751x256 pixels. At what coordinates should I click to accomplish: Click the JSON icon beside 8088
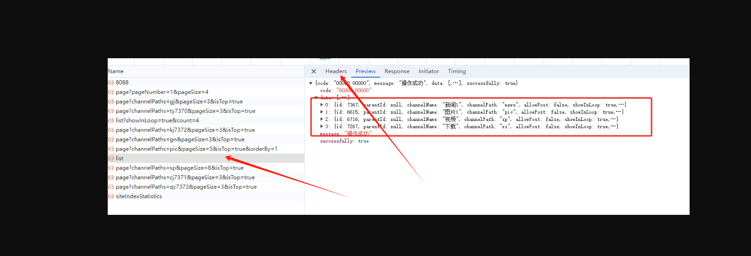(x=111, y=82)
